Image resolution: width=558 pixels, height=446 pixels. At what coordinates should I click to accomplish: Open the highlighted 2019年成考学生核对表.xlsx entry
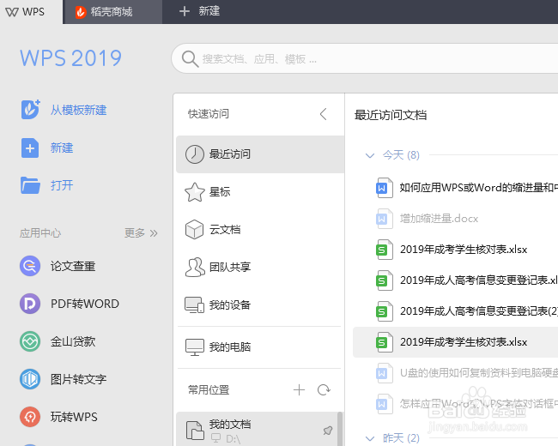(456, 342)
